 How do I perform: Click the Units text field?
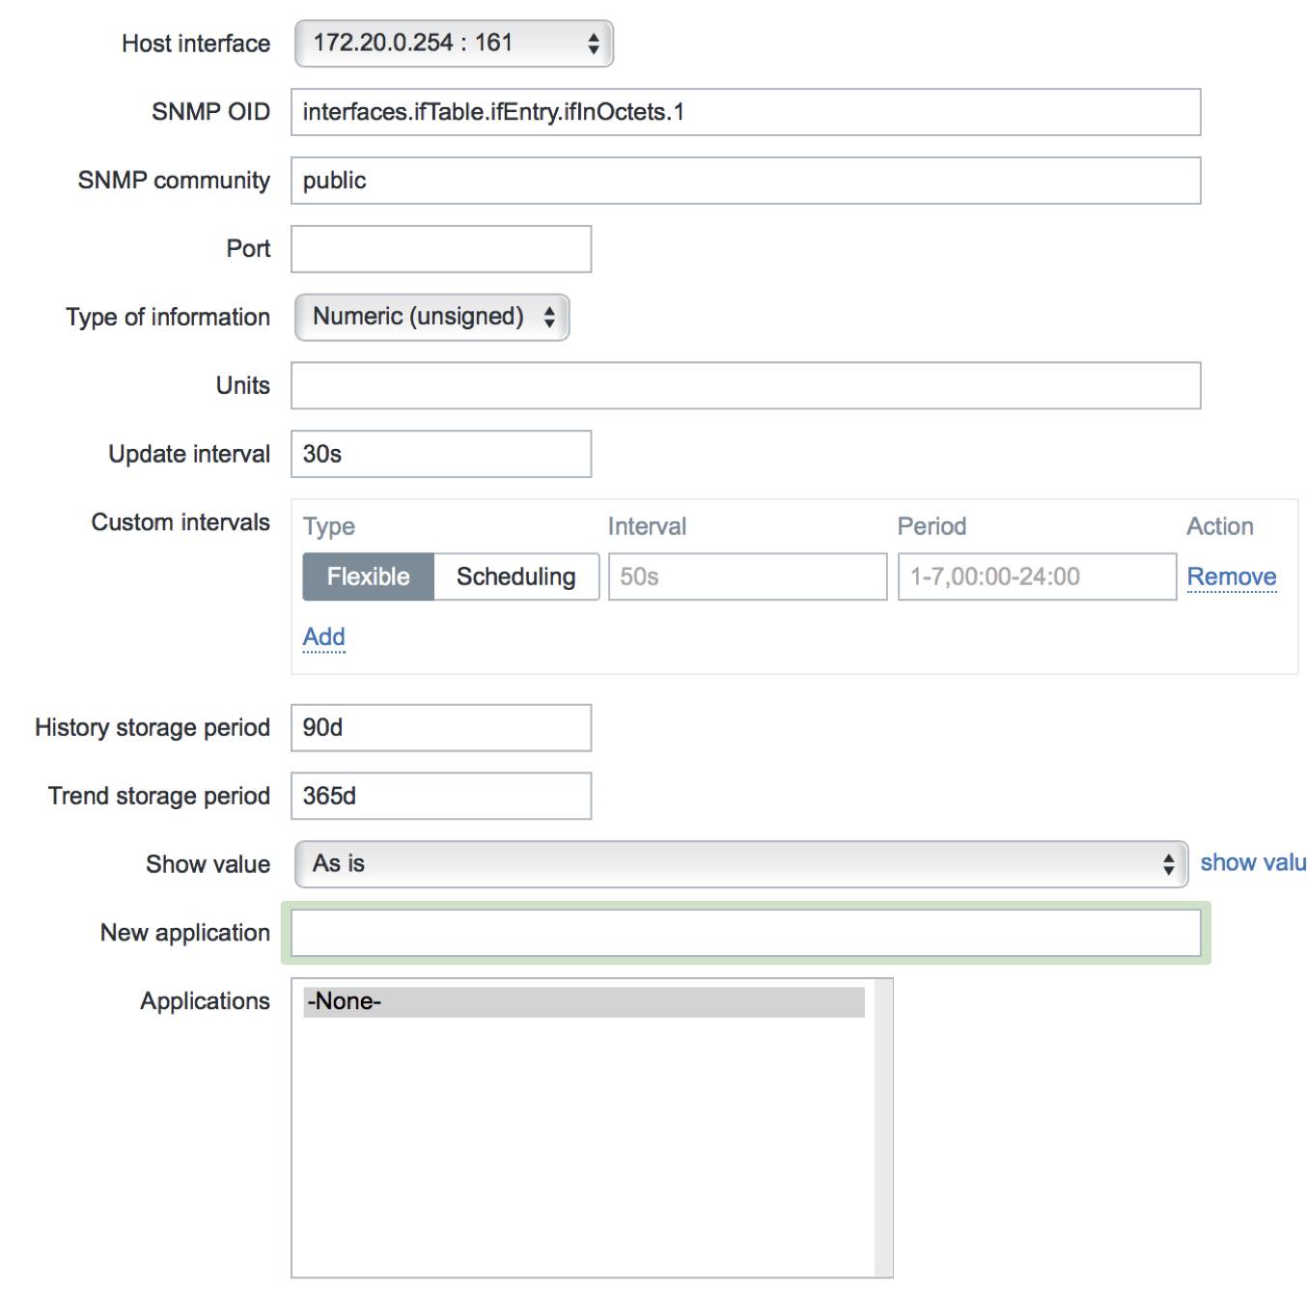click(x=745, y=385)
